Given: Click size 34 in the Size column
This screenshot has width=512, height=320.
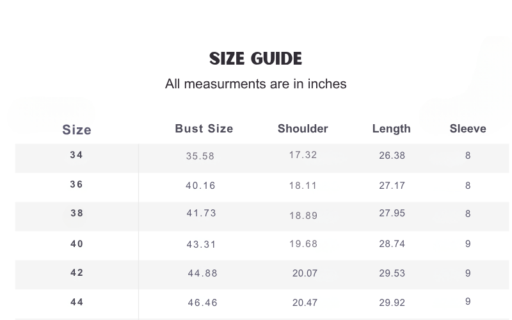Looking at the screenshot, I should 77,155.
